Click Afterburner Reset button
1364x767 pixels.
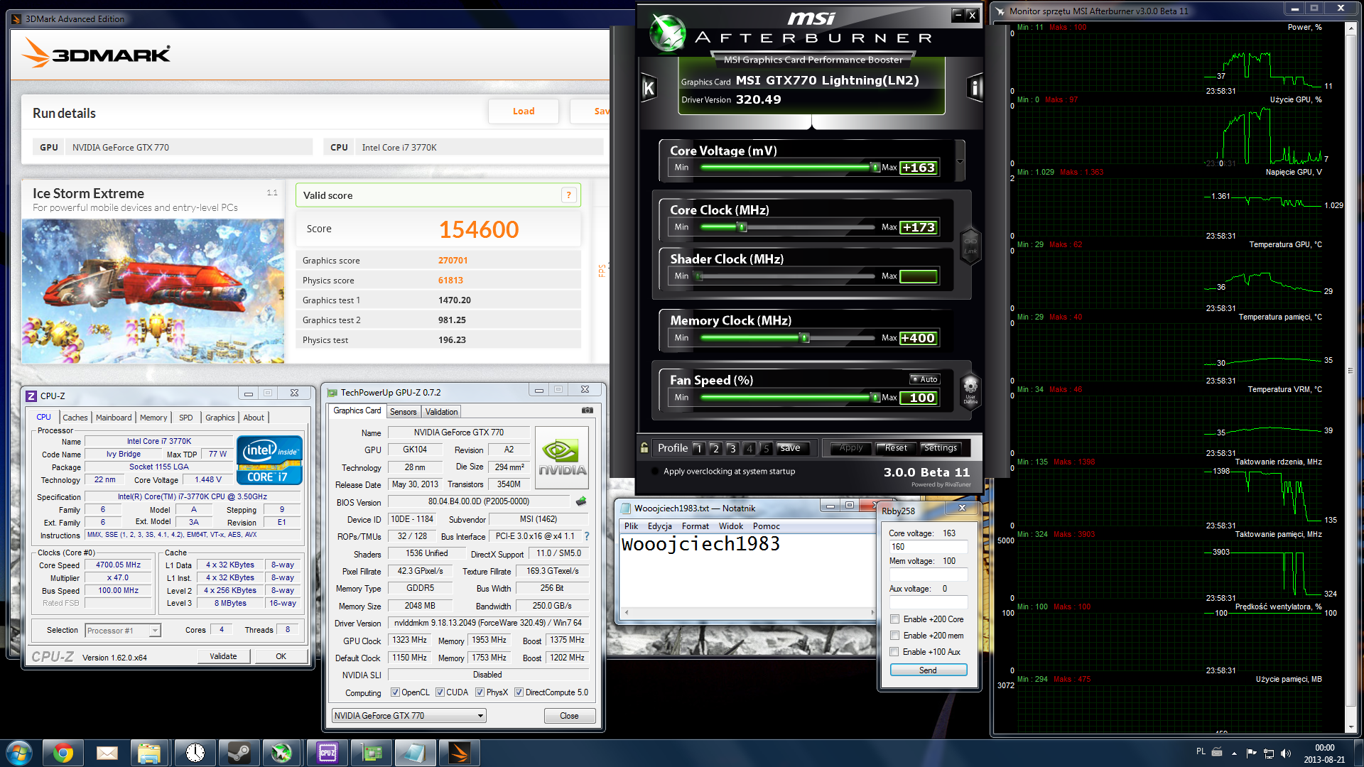pos(896,448)
